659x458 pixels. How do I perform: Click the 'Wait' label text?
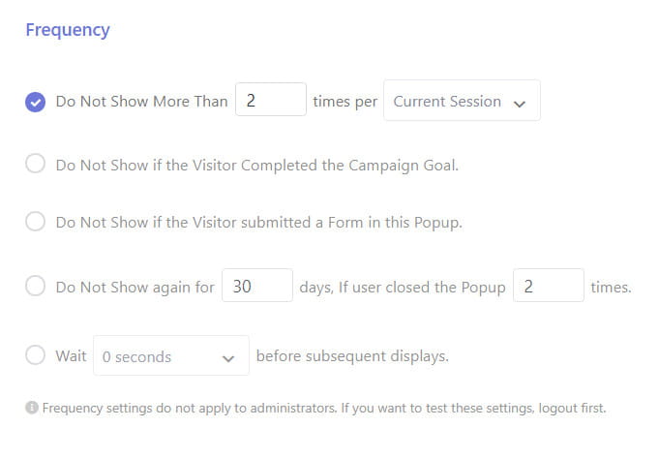pos(71,355)
